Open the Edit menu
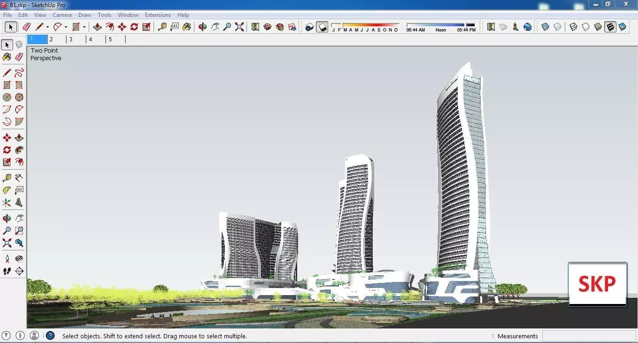 click(23, 15)
